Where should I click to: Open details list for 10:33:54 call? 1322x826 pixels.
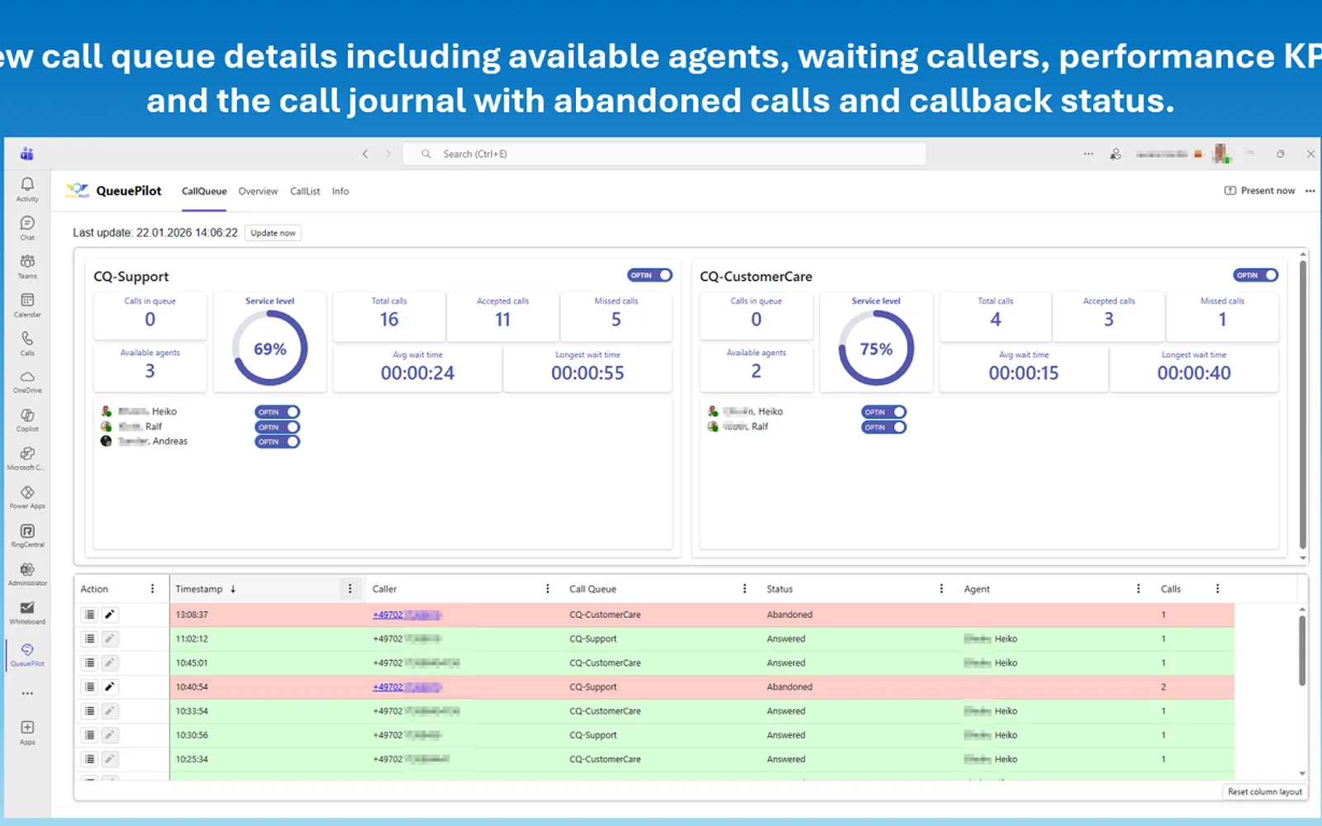click(90, 710)
